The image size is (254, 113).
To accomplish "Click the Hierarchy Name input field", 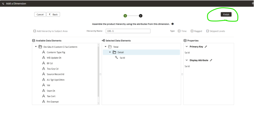I will tap(128, 31).
